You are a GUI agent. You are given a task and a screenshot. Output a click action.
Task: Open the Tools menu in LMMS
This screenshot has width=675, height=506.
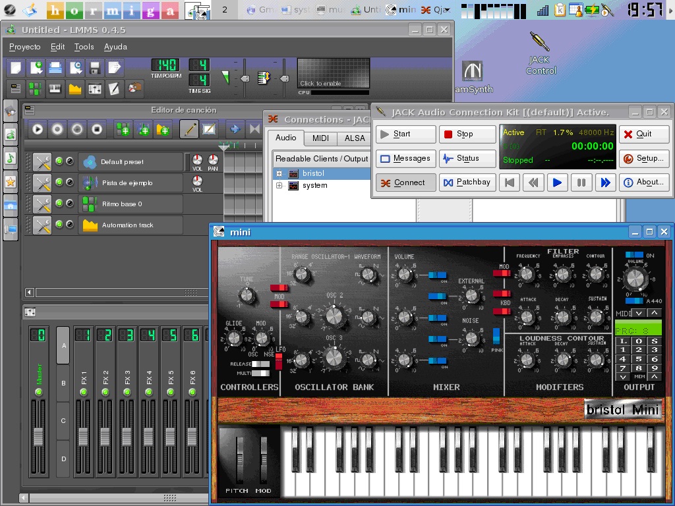pyautogui.click(x=84, y=47)
